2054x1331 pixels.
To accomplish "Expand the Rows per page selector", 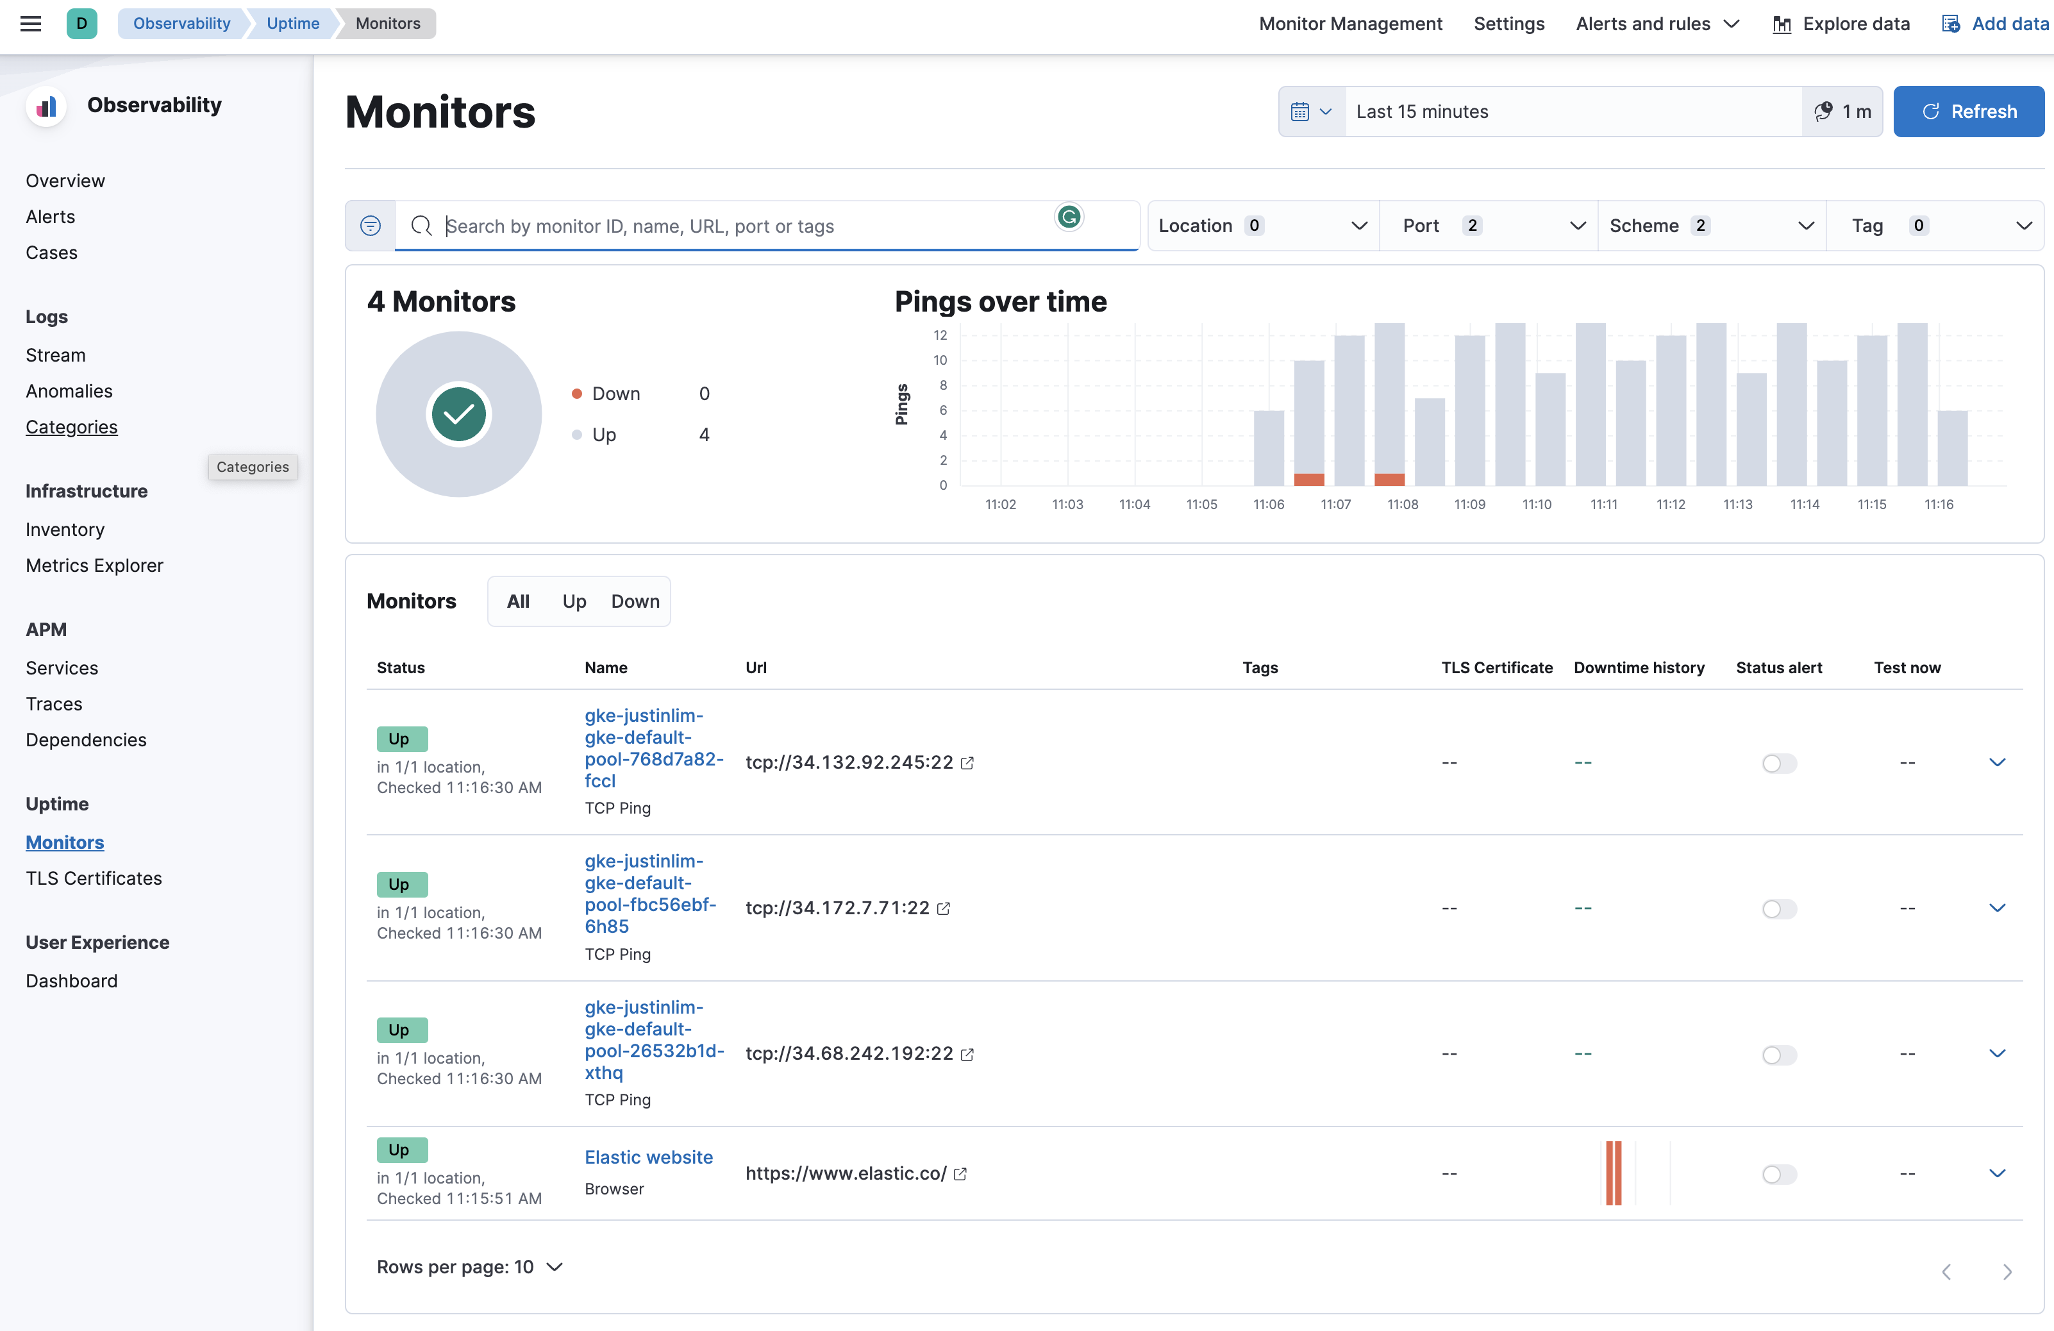I will tap(469, 1267).
